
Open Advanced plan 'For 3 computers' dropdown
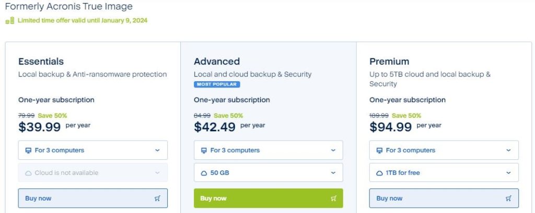[268, 150]
